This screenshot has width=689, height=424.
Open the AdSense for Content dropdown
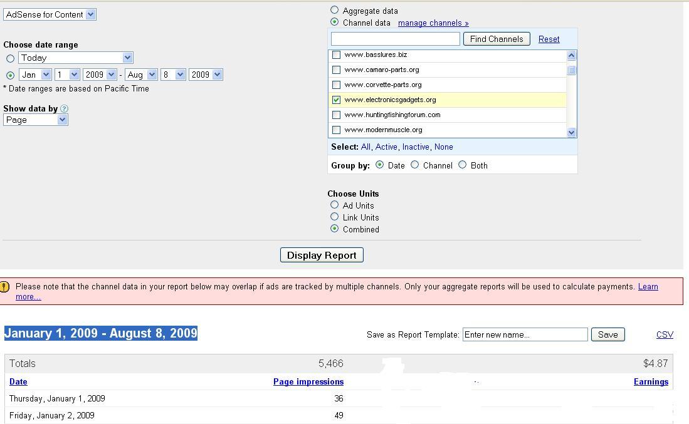(x=50, y=14)
